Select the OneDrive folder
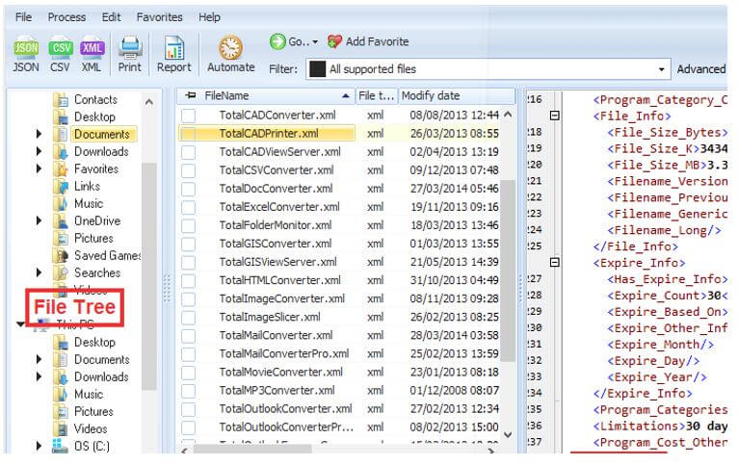Image resolution: width=739 pixels, height=465 pixels. 87,221
